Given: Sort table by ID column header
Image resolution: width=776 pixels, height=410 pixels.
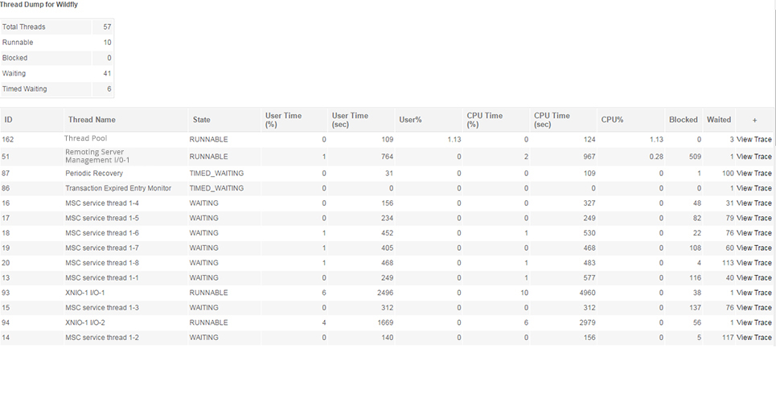Looking at the screenshot, I should click(x=9, y=120).
